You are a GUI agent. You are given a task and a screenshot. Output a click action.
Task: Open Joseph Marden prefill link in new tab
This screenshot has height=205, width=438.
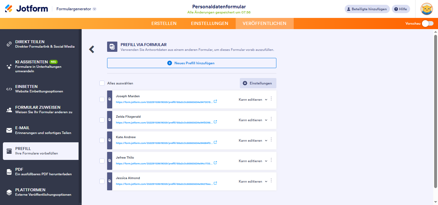[x=215, y=101]
